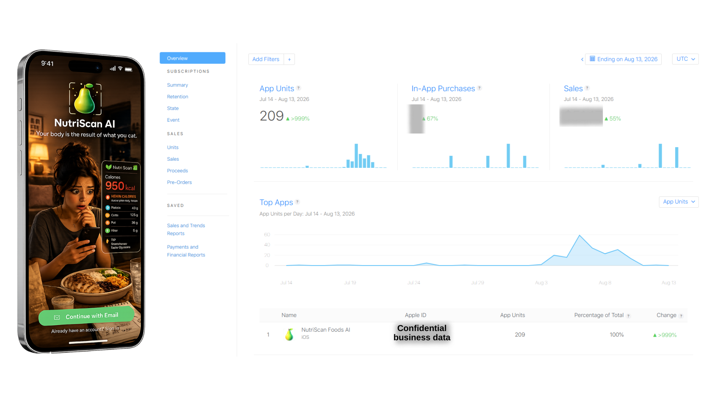Screen dimensions: 711x400
Task: Click the 100% percentage value in table
Action: (616, 335)
